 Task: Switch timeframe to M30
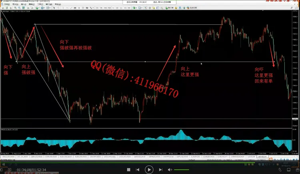click(x=109, y=8)
